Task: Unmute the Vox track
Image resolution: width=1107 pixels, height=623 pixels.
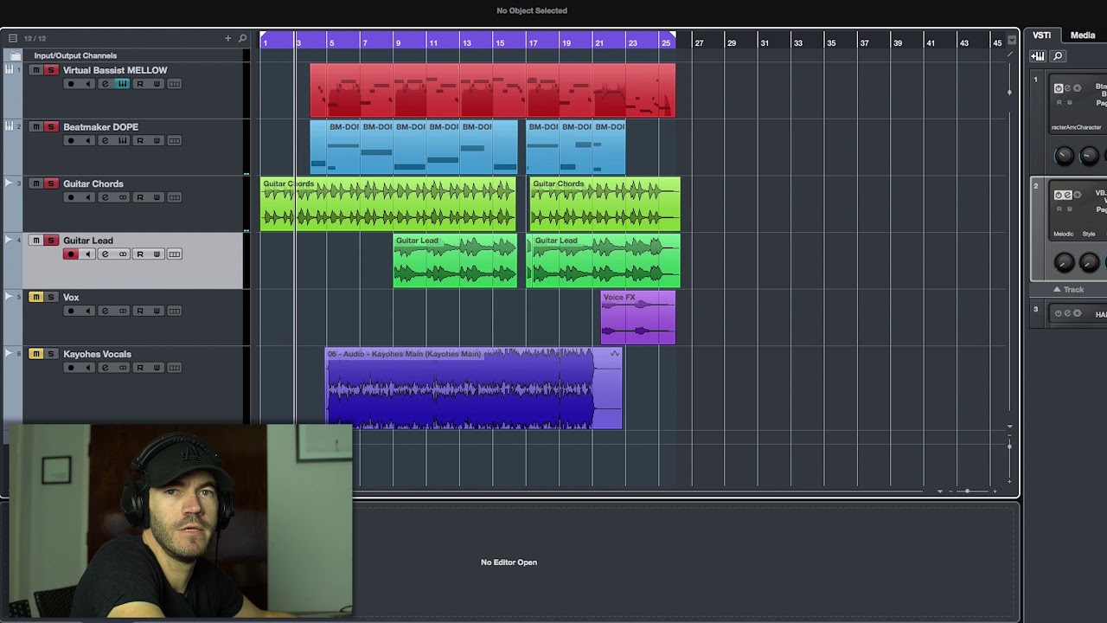Action: pyautogui.click(x=35, y=297)
